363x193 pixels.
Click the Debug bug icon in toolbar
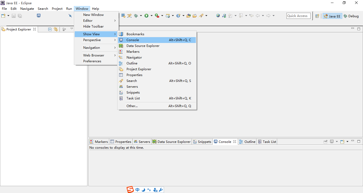click(x=136, y=16)
